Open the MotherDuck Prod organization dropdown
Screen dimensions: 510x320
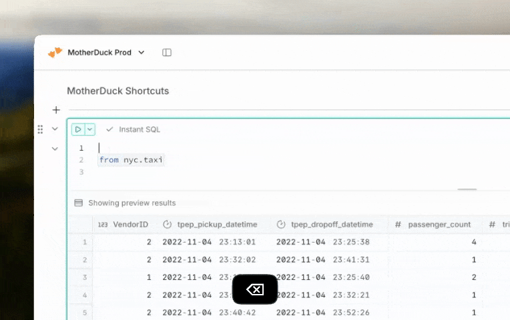click(x=141, y=53)
